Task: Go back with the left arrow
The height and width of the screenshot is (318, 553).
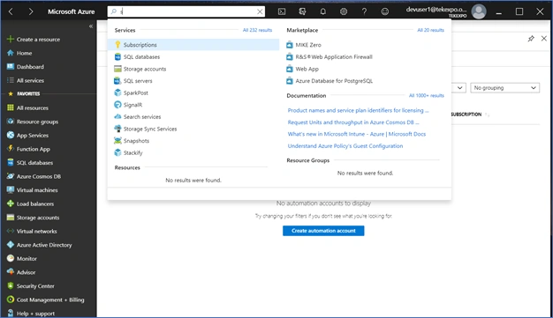Action: 11,11
